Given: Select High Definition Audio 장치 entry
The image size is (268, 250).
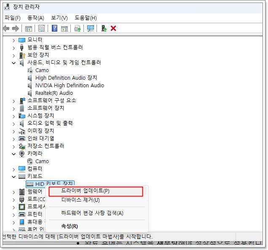Looking at the screenshot, I should tap(66, 78).
